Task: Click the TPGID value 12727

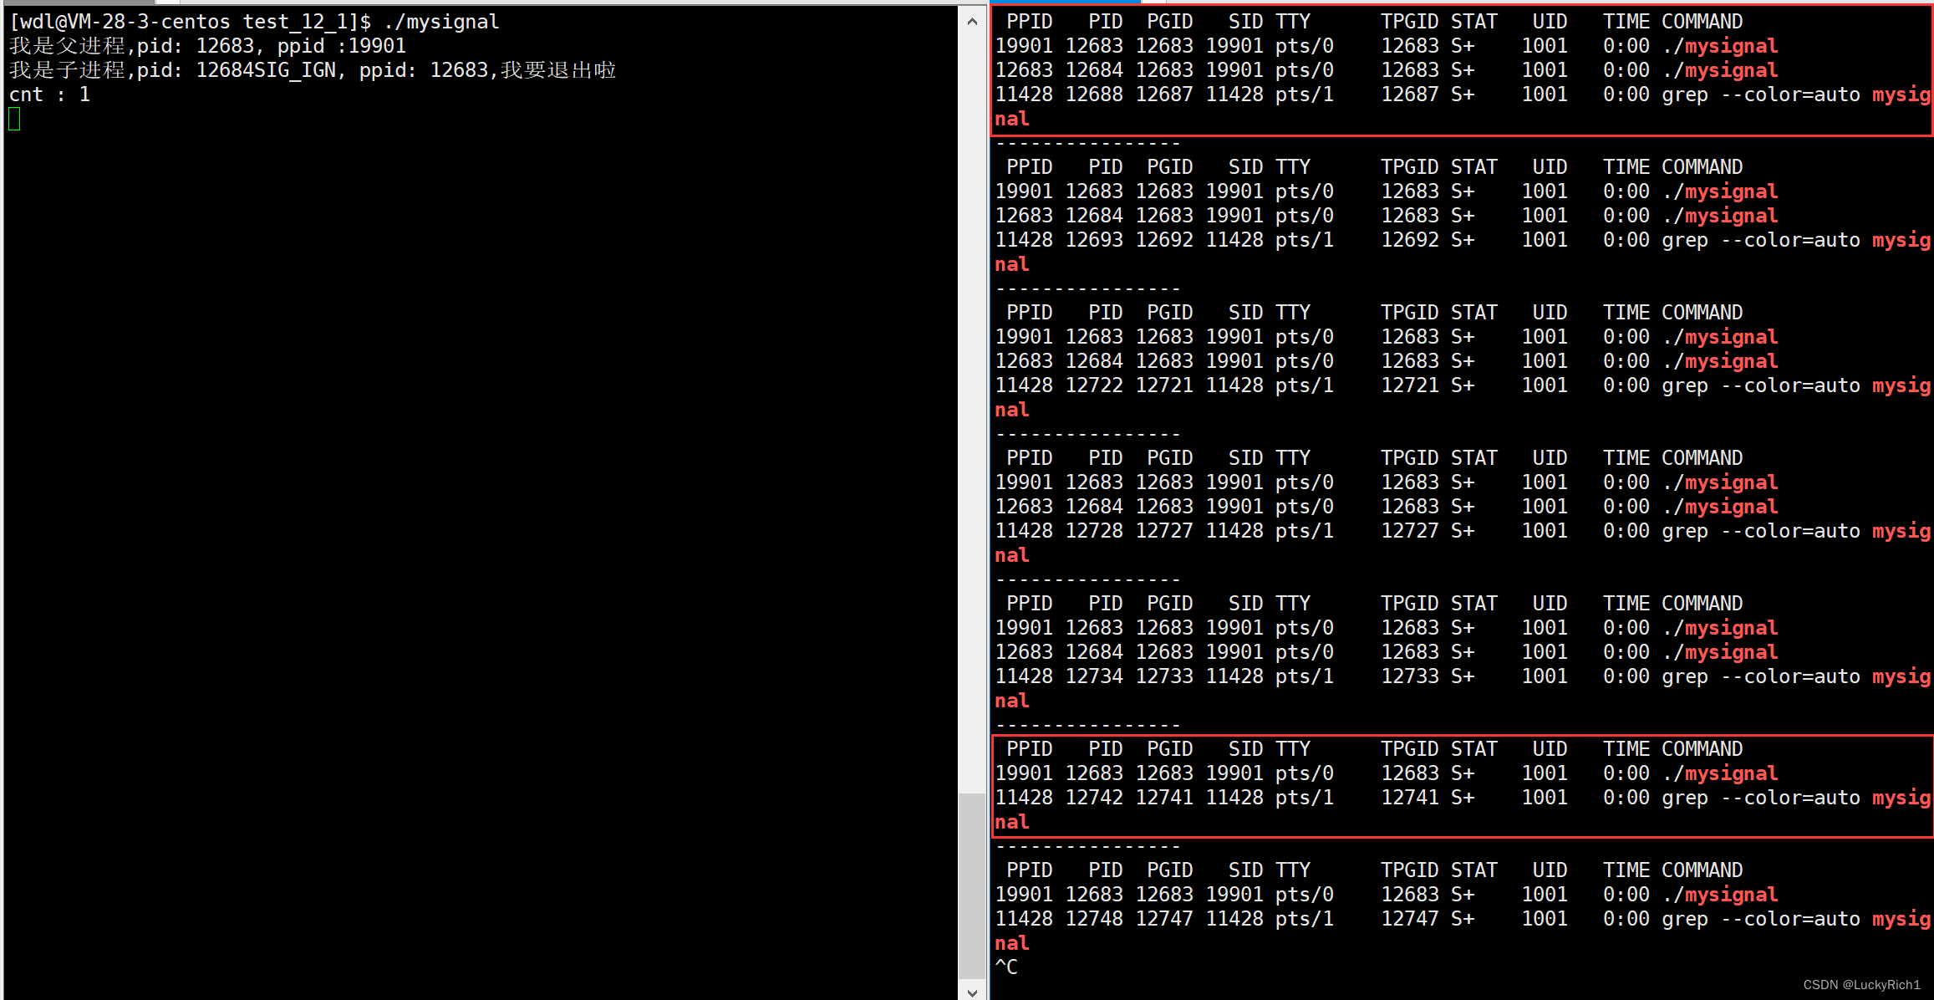Action: click(x=1410, y=531)
